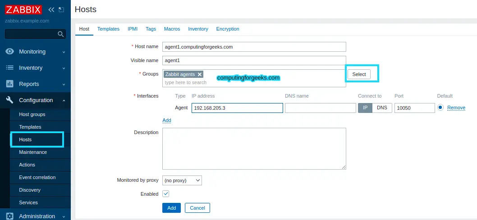The image size is (477, 220).
Task: Click the Remove interface link
Action: point(456,108)
